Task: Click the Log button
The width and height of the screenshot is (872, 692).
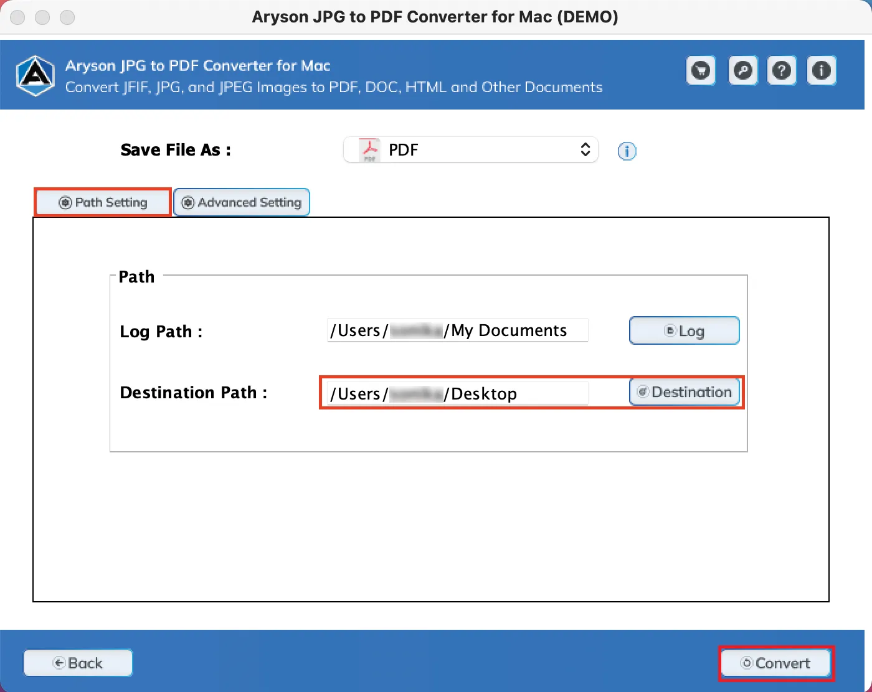Action: pos(685,330)
